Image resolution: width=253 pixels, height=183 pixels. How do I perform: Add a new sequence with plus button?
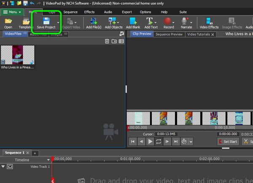pos(35,153)
